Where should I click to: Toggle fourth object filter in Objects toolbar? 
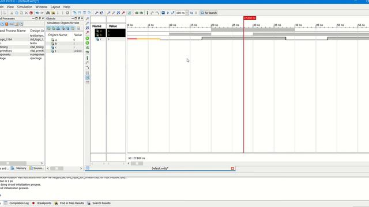(x=63, y=28)
